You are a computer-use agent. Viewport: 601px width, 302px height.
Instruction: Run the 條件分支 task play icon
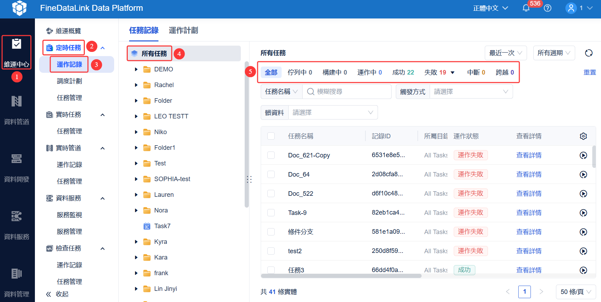pyautogui.click(x=583, y=232)
